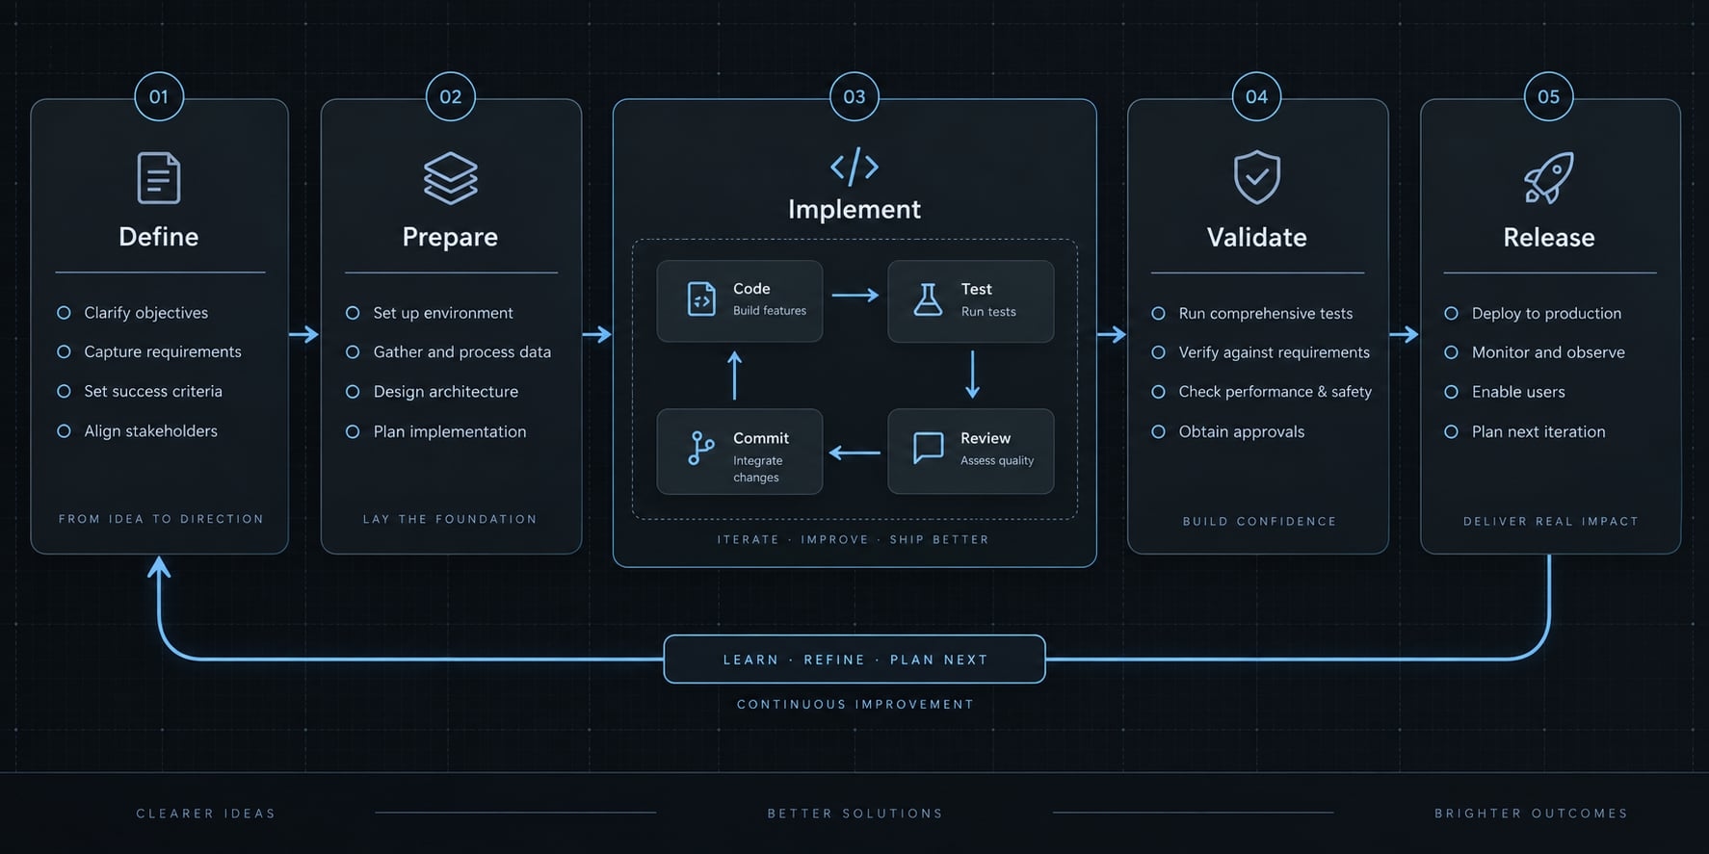This screenshot has height=854, width=1709.
Task: Click the Prepare stacked layers icon
Action: tap(450, 178)
